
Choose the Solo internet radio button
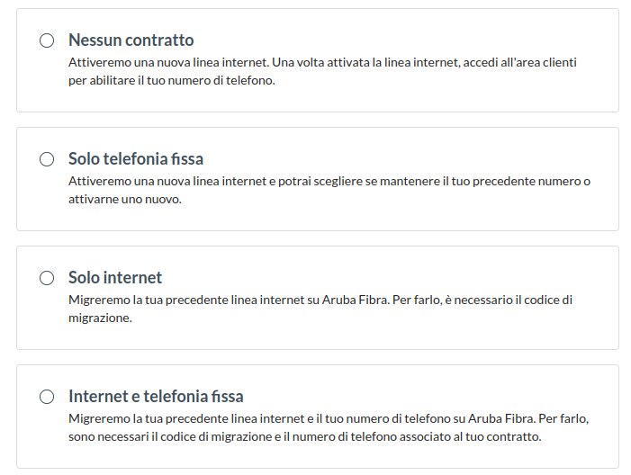[x=47, y=278]
